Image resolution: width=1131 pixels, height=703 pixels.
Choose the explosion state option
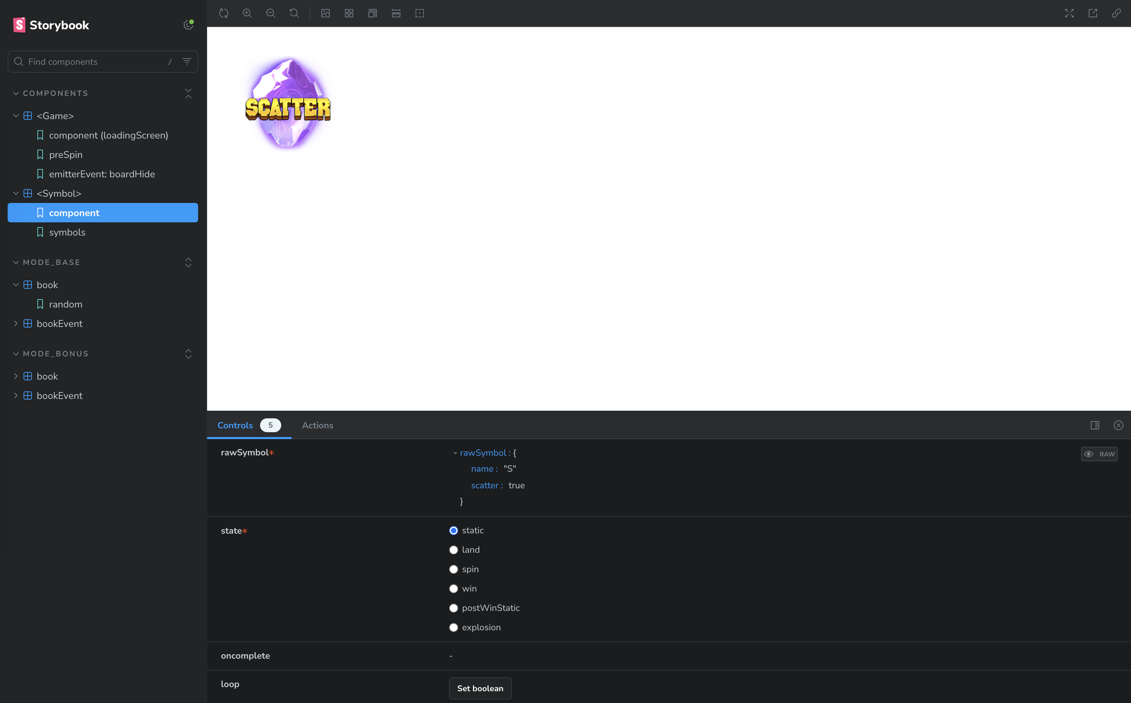click(x=454, y=627)
